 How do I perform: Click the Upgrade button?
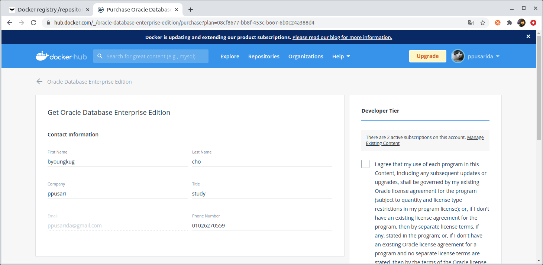point(428,56)
